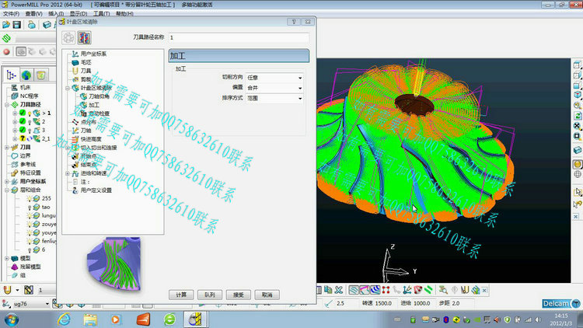The width and height of the screenshot is (583, 328).
Task: Click the blue X-shaped icon in bottom toolbar
Action: pyautogui.click(x=339, y=290)
